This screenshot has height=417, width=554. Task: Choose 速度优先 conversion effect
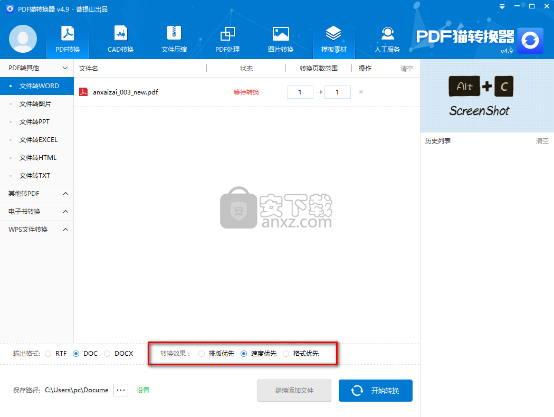point(244,353)
